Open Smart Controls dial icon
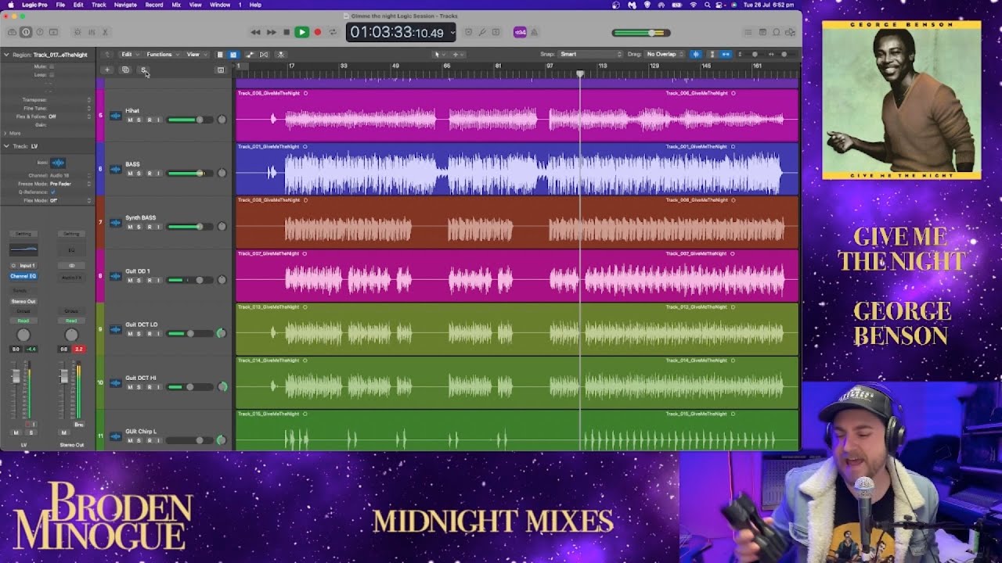Image resolution: width=1002 pixels, height=563 pixels. tap(77, 32)
